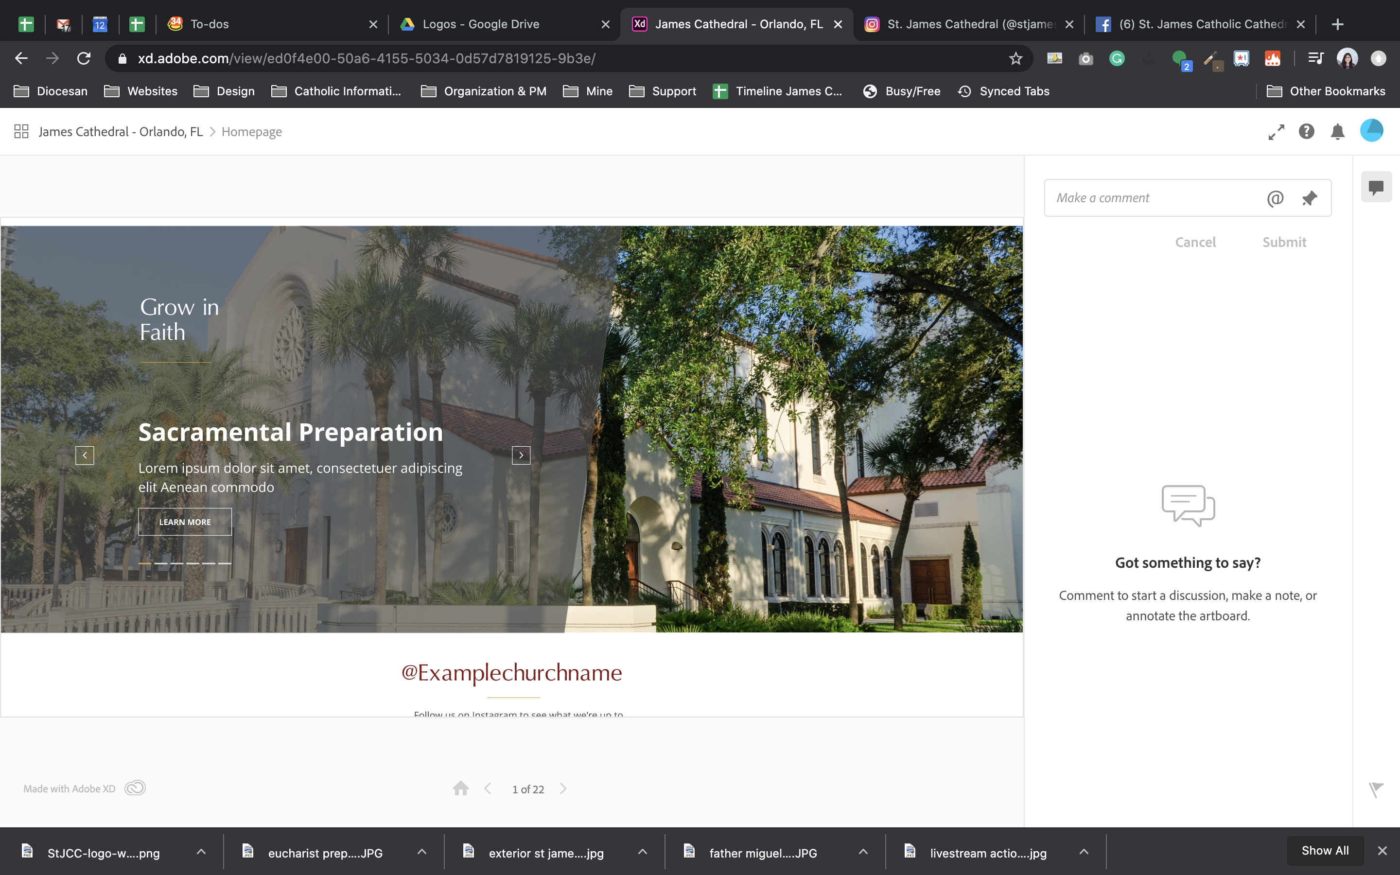Click the Make a comment input field
The height and width of the screenshot is (875, 1400).
pos(1154,198)
